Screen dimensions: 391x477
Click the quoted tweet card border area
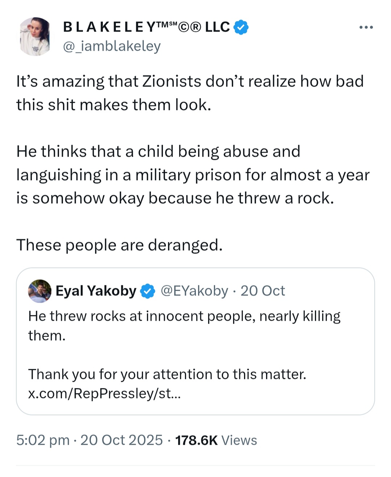195,341
